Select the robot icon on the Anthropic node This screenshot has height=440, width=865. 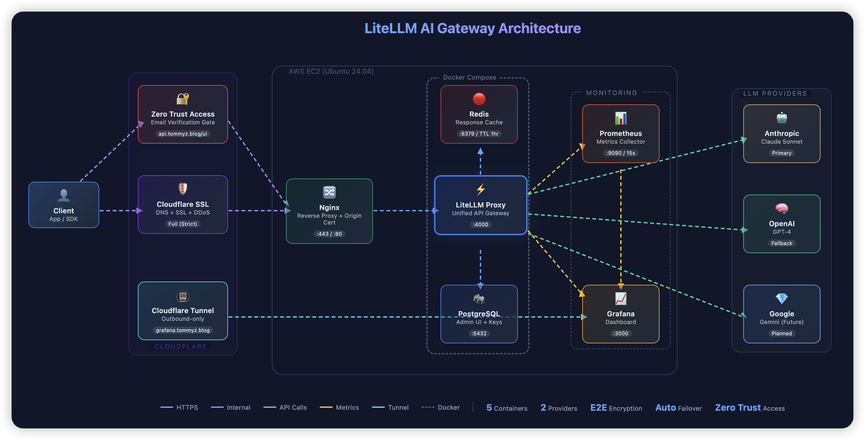tap(782, 118)
